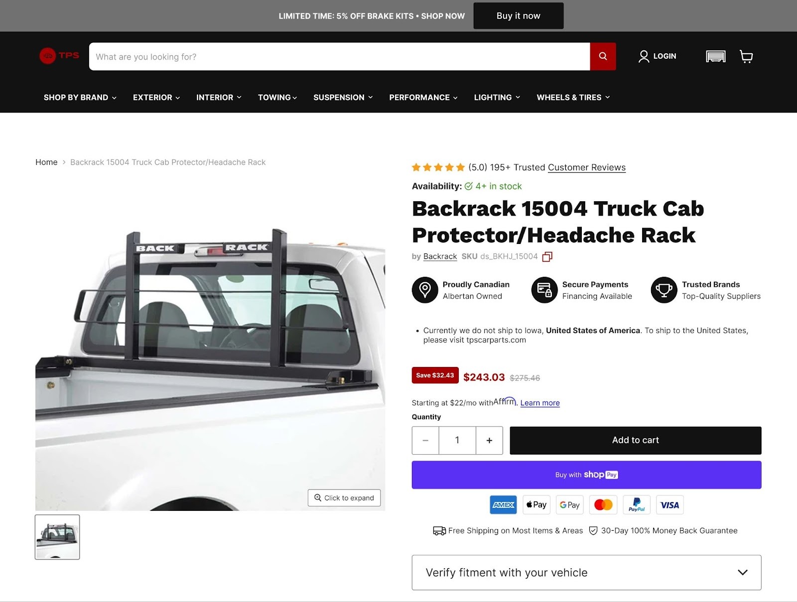Click to expand the product image

[x=344, y=498]
